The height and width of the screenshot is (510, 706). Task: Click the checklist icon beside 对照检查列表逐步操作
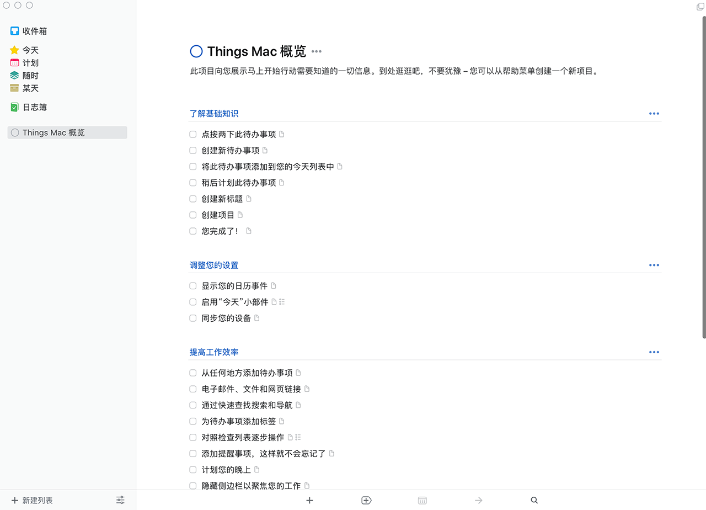point(298,437)
